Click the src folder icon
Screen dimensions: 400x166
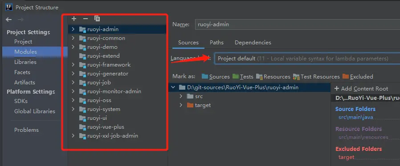point(190,96)
